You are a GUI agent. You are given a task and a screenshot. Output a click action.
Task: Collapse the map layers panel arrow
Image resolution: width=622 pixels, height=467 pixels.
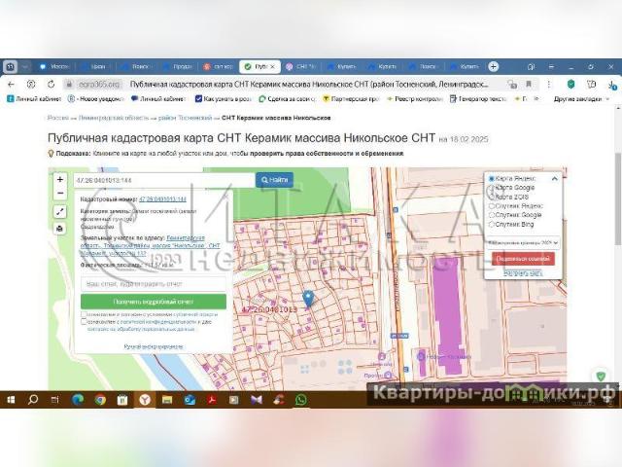coord(554,178)
